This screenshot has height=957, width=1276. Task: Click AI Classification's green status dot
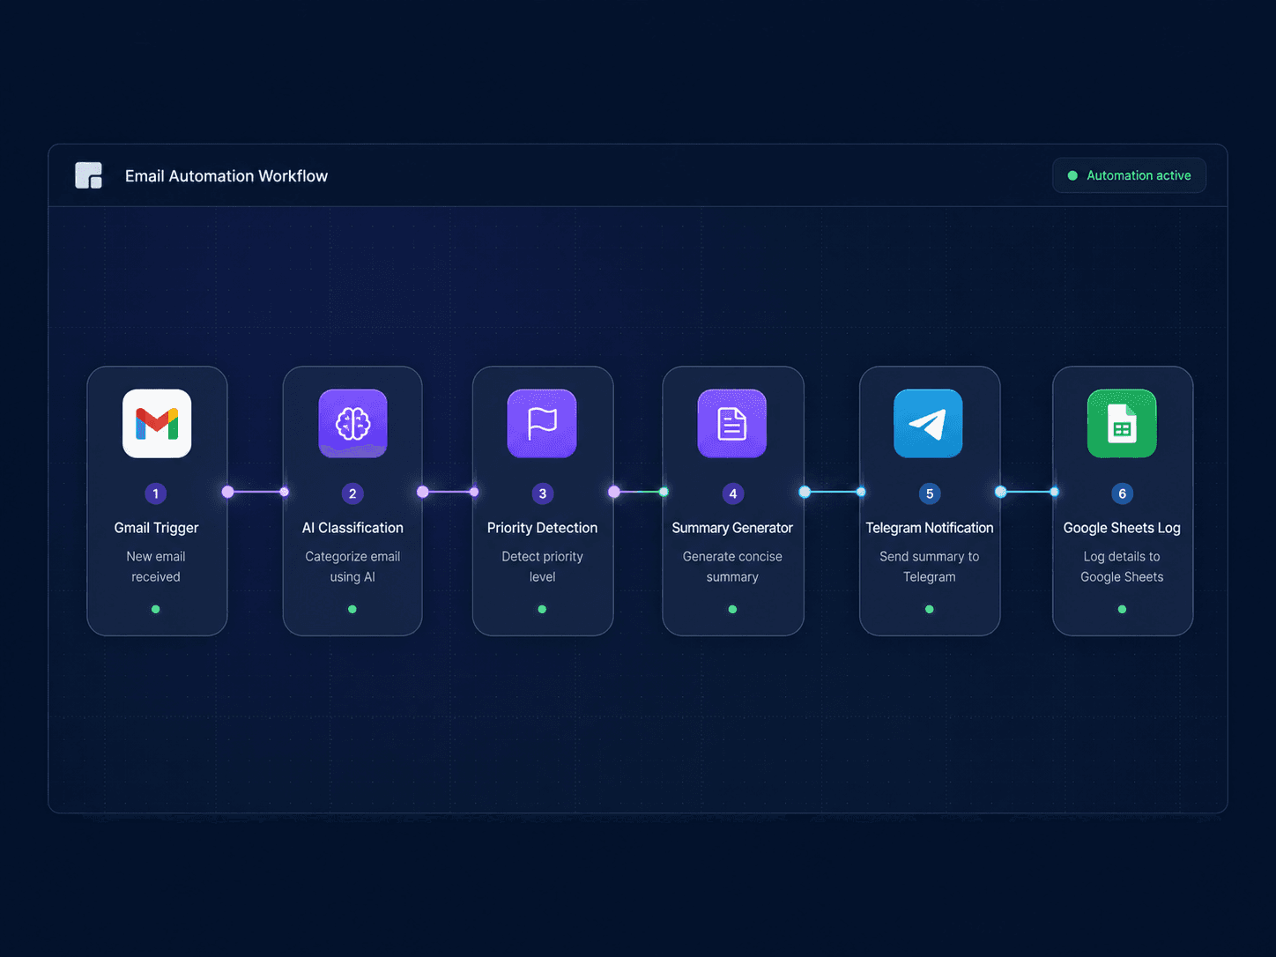tap(352, 609)
